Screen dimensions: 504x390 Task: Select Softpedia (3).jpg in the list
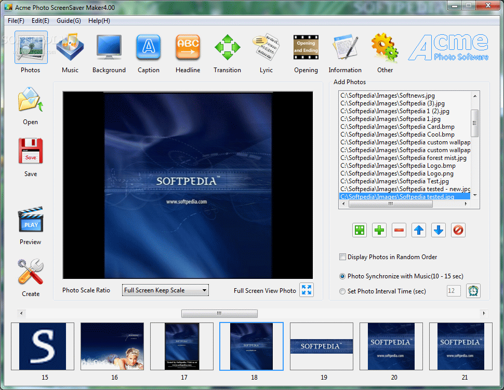click(x=392, y=103)
